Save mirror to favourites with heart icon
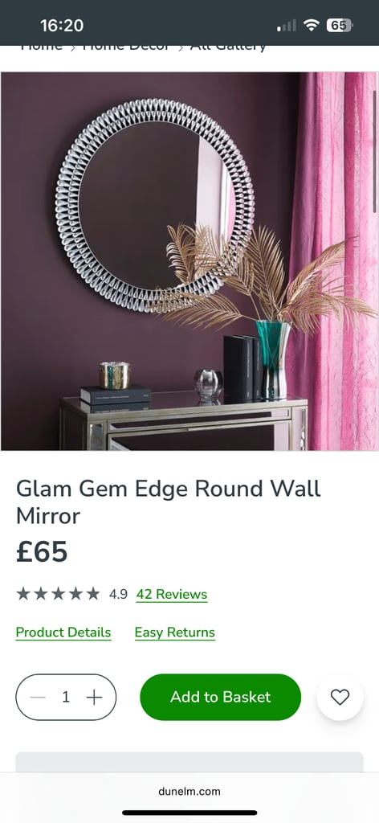 click(x=340, y=697)
